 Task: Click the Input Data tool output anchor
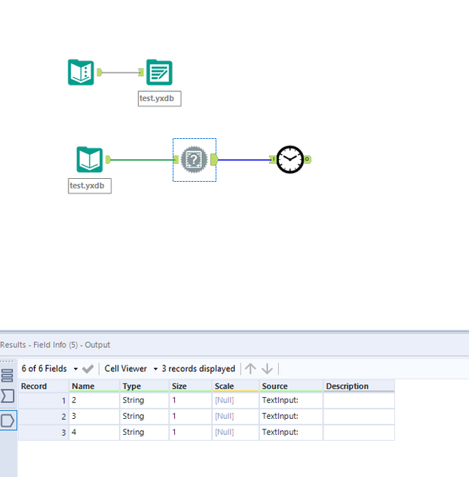109,160
